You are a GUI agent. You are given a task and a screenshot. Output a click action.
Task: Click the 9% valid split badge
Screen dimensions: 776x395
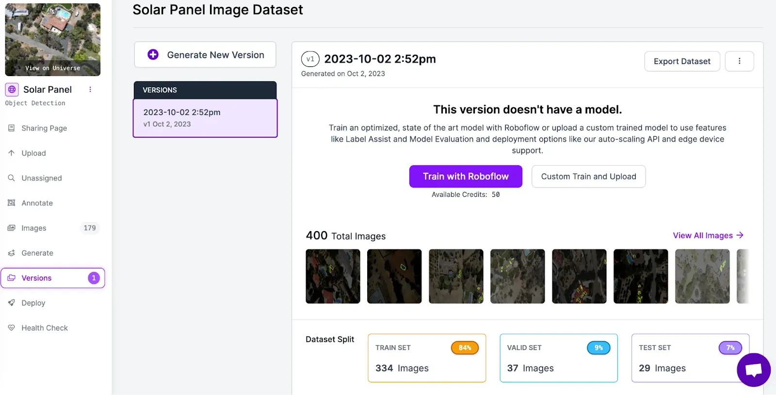coord(598,348)
